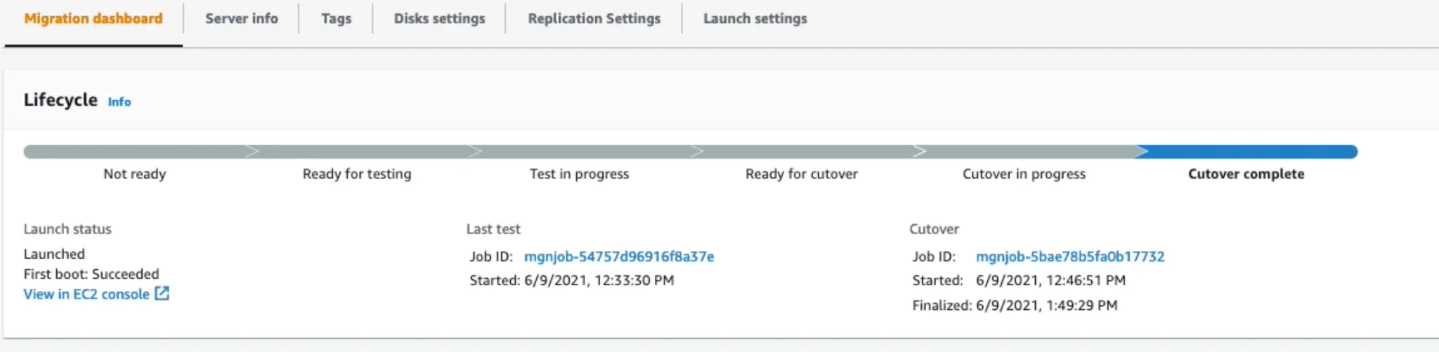The image size is (1439, 352).
Task: Click the Ready for testing progress segment
Action: click(x=358, y=151)
